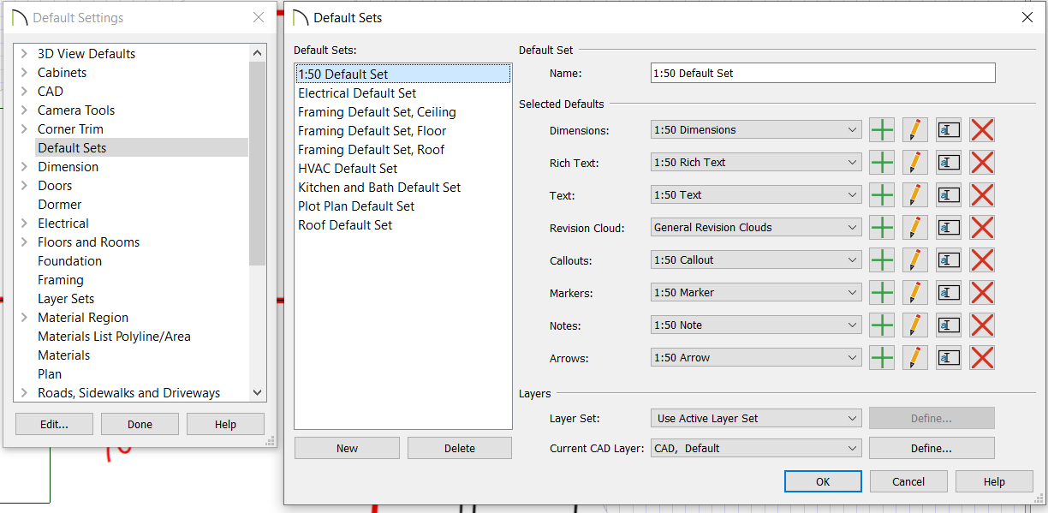Click the green plus icon for Dimensions
This screenshot has height=513, width=1048.
pos(882,130)
